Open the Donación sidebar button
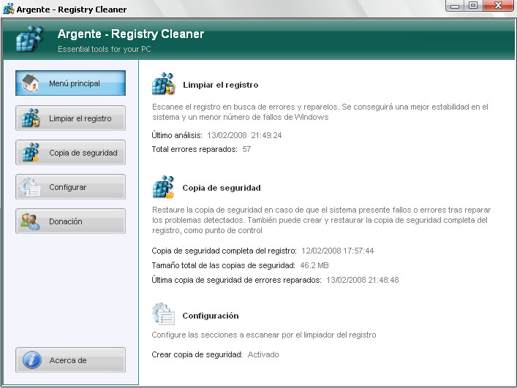 pyautogui.click(x=70, y=221)
